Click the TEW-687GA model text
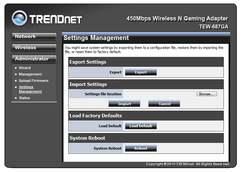242x172 pixels. click(x=214, y=27)
